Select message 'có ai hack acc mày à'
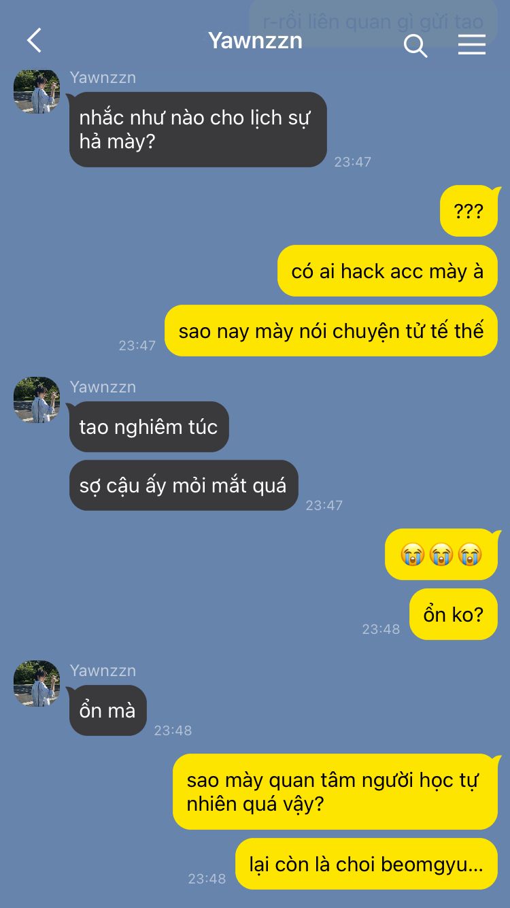The height and width of the screenshot is (908, 510). [x=388, y=271]
